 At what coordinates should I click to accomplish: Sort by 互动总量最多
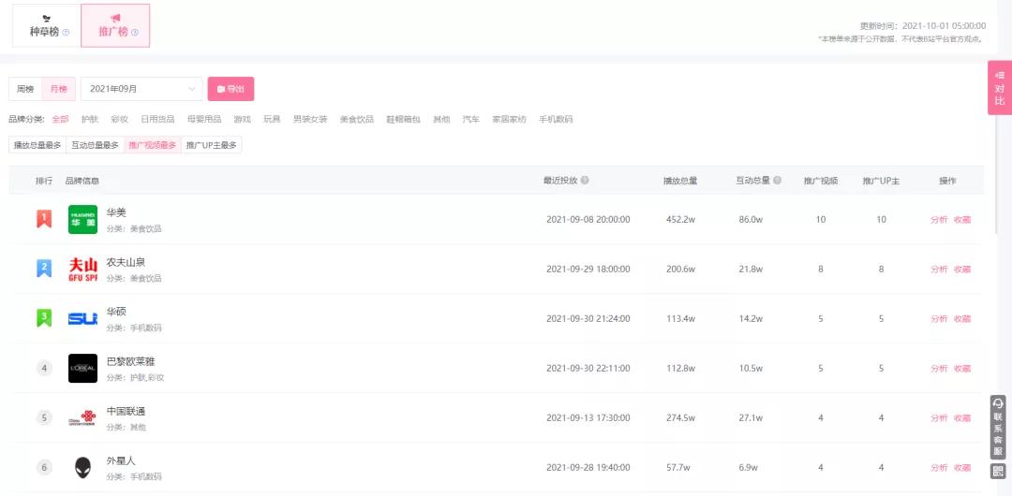click(x=95, y=145)
